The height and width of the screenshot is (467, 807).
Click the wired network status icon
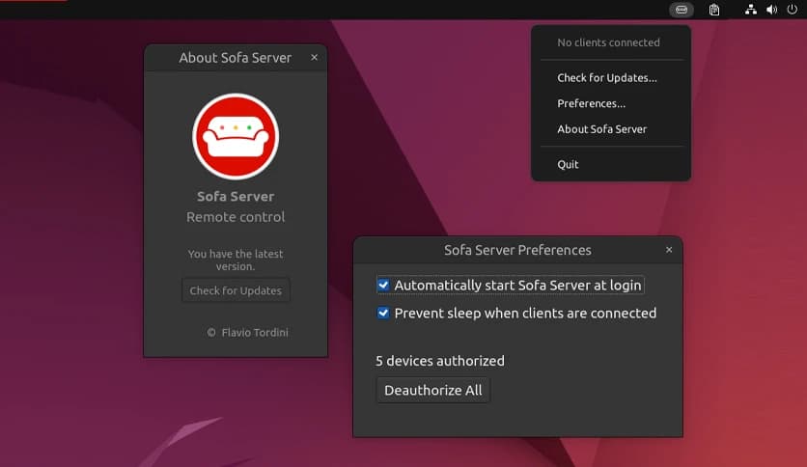tap(751, 10)
